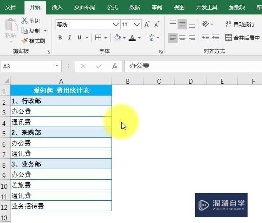Click the Insert Function fx icon
This screenshot has width=262, height=223.
click(115, 66)
